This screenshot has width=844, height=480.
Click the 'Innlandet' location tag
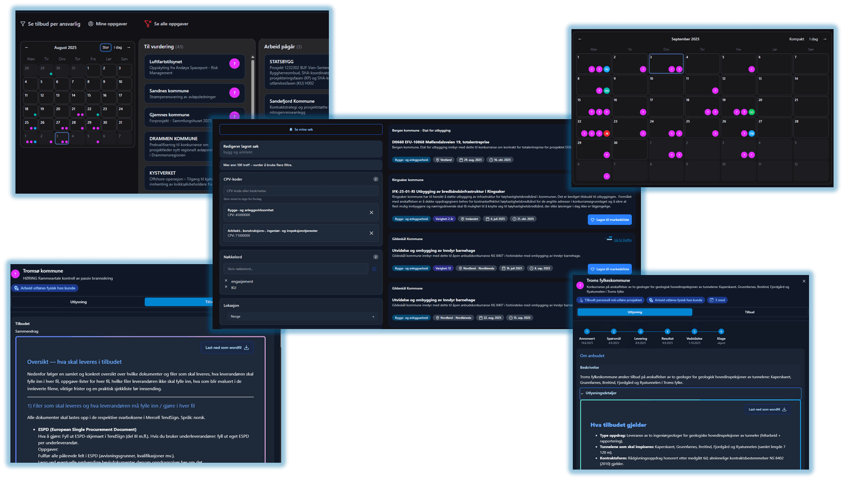469,219
